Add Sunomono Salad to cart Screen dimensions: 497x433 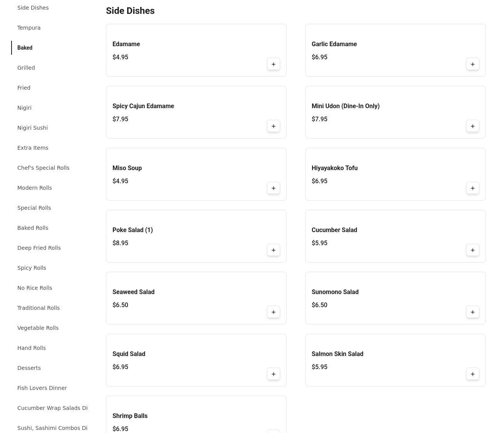click(473, 312)
